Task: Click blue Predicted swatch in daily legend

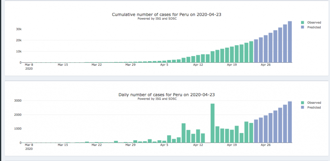Action: [303, 108]
